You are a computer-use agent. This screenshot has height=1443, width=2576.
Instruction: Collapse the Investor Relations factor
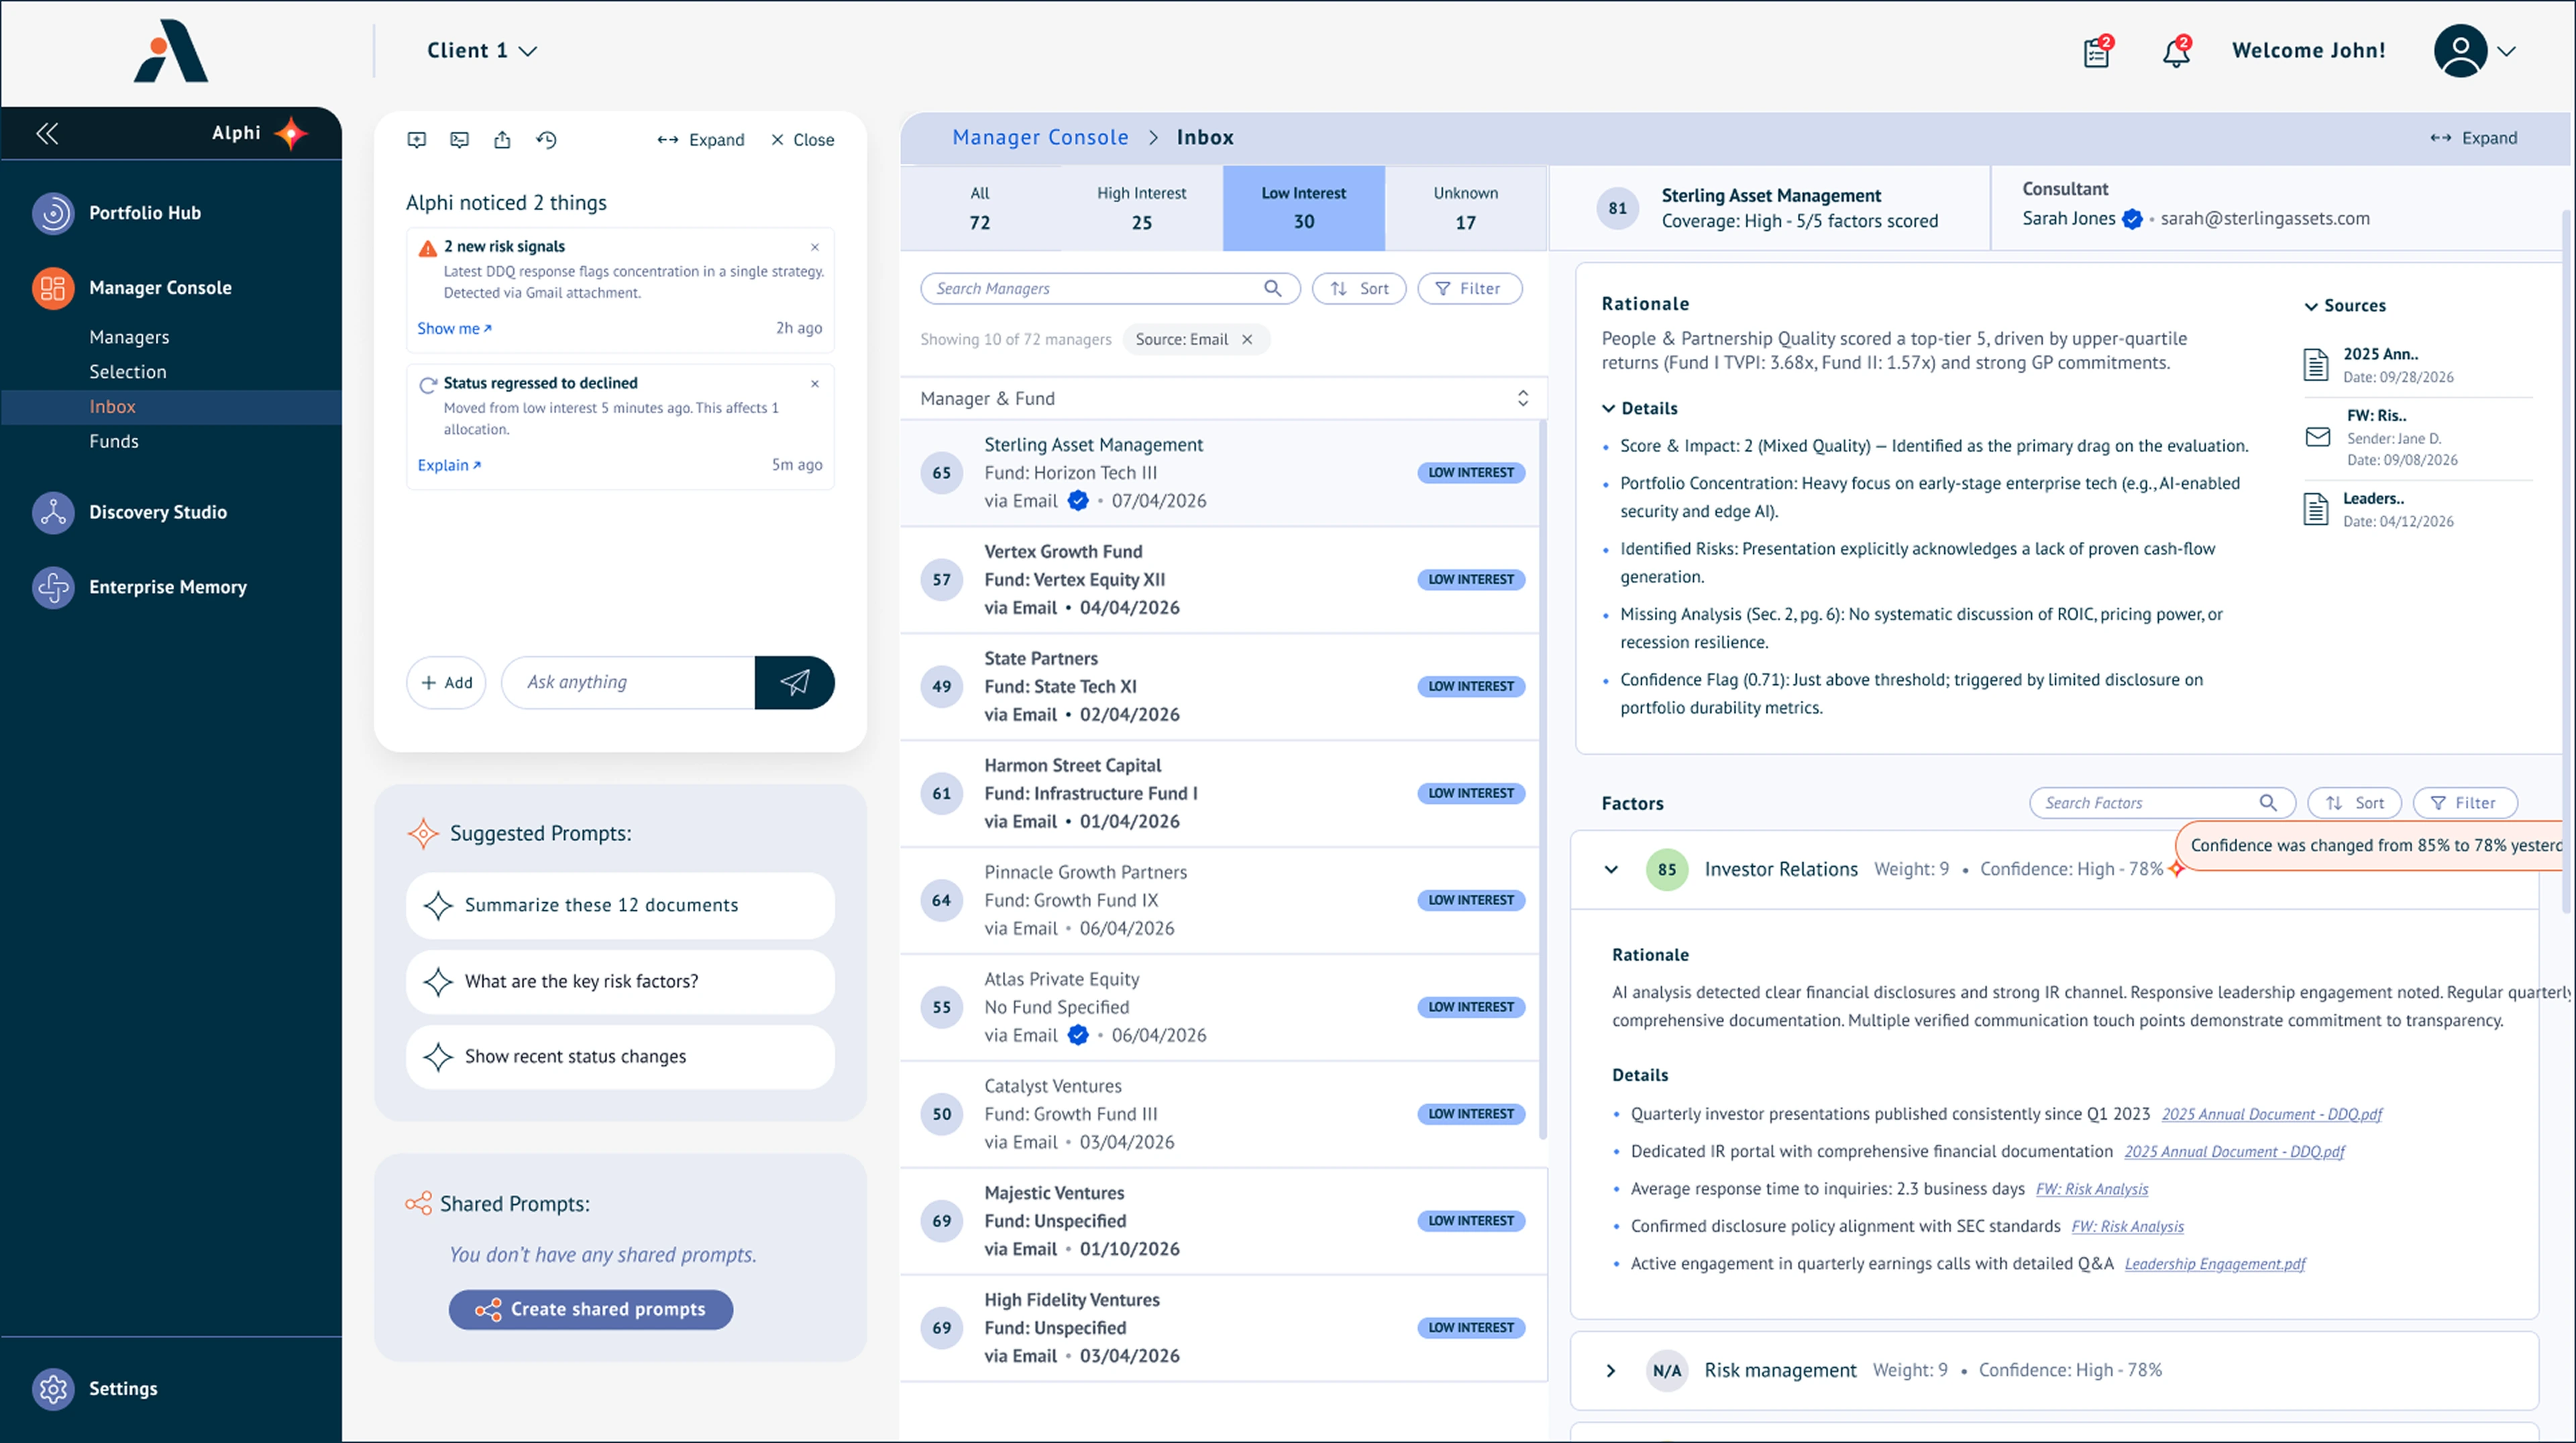(x=1611, y=869)
